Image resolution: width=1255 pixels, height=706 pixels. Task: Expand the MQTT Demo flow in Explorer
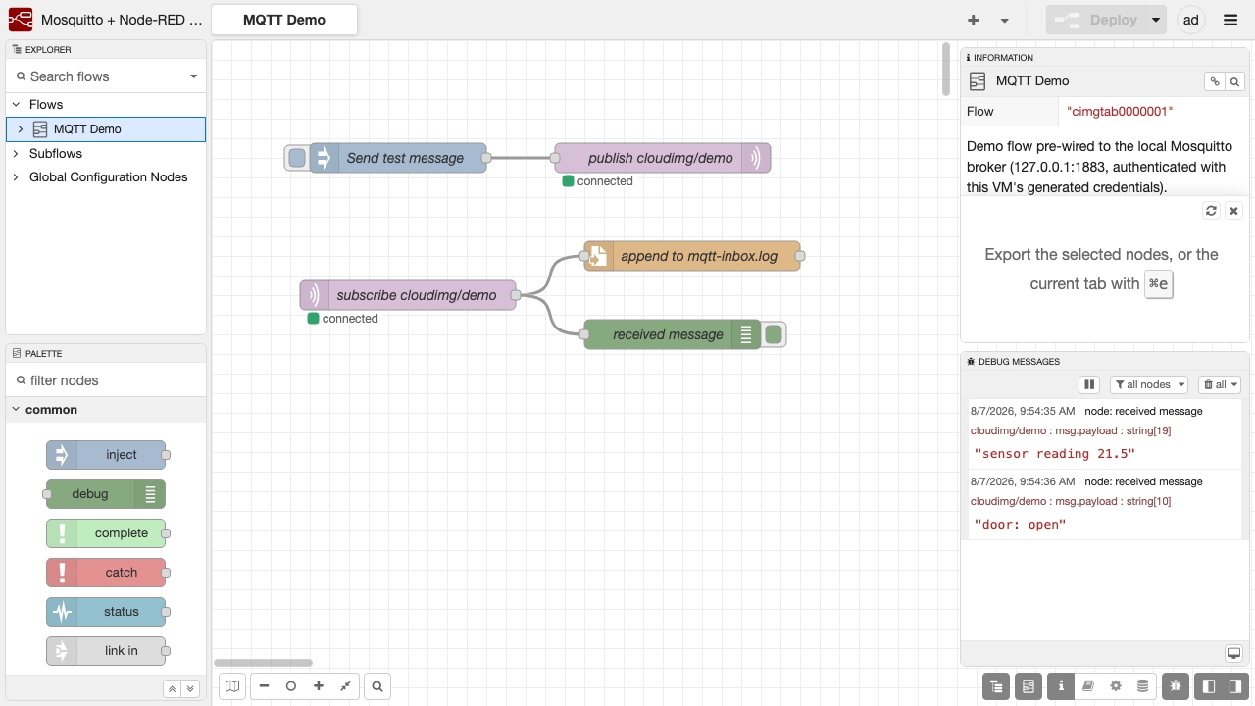click(x=21, y=128)
